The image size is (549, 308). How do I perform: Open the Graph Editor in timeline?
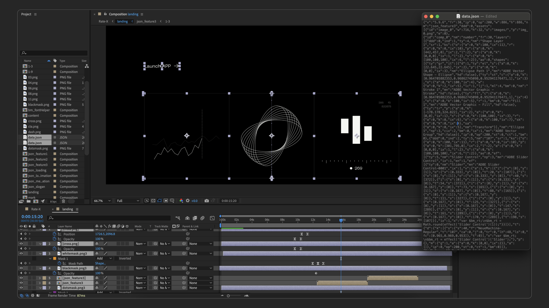pyautogui.click(x=212, y=218)
